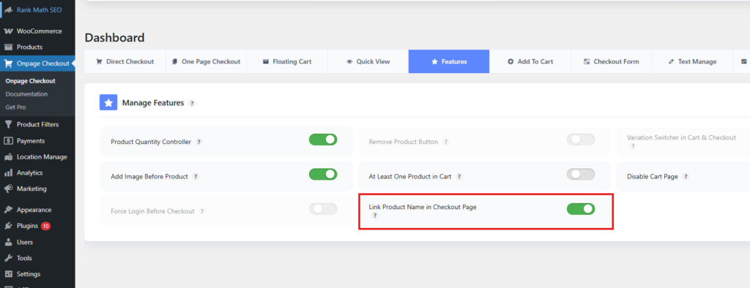
Task: Click the Settings sliders icon in sidebar
Action: tap(8, 274)
